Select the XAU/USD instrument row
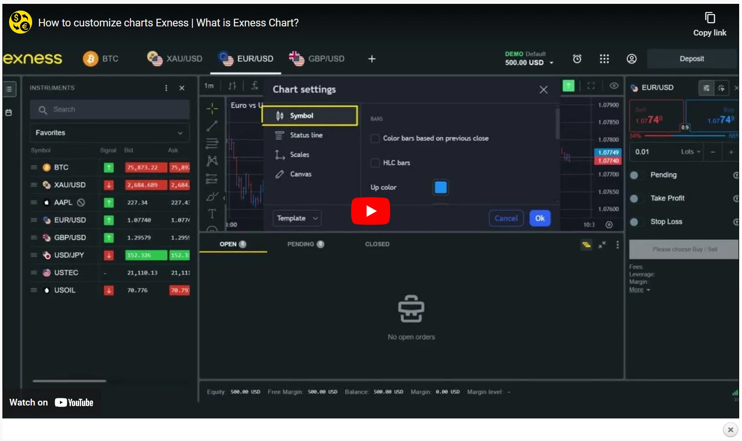 110,185
